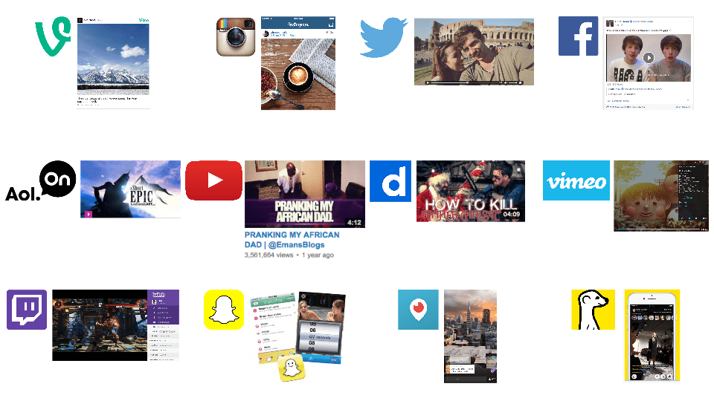The height and width of the screenshot is (401, 714).
Task: Click the yellow Meerkat logo
Action: pos(594,310)
